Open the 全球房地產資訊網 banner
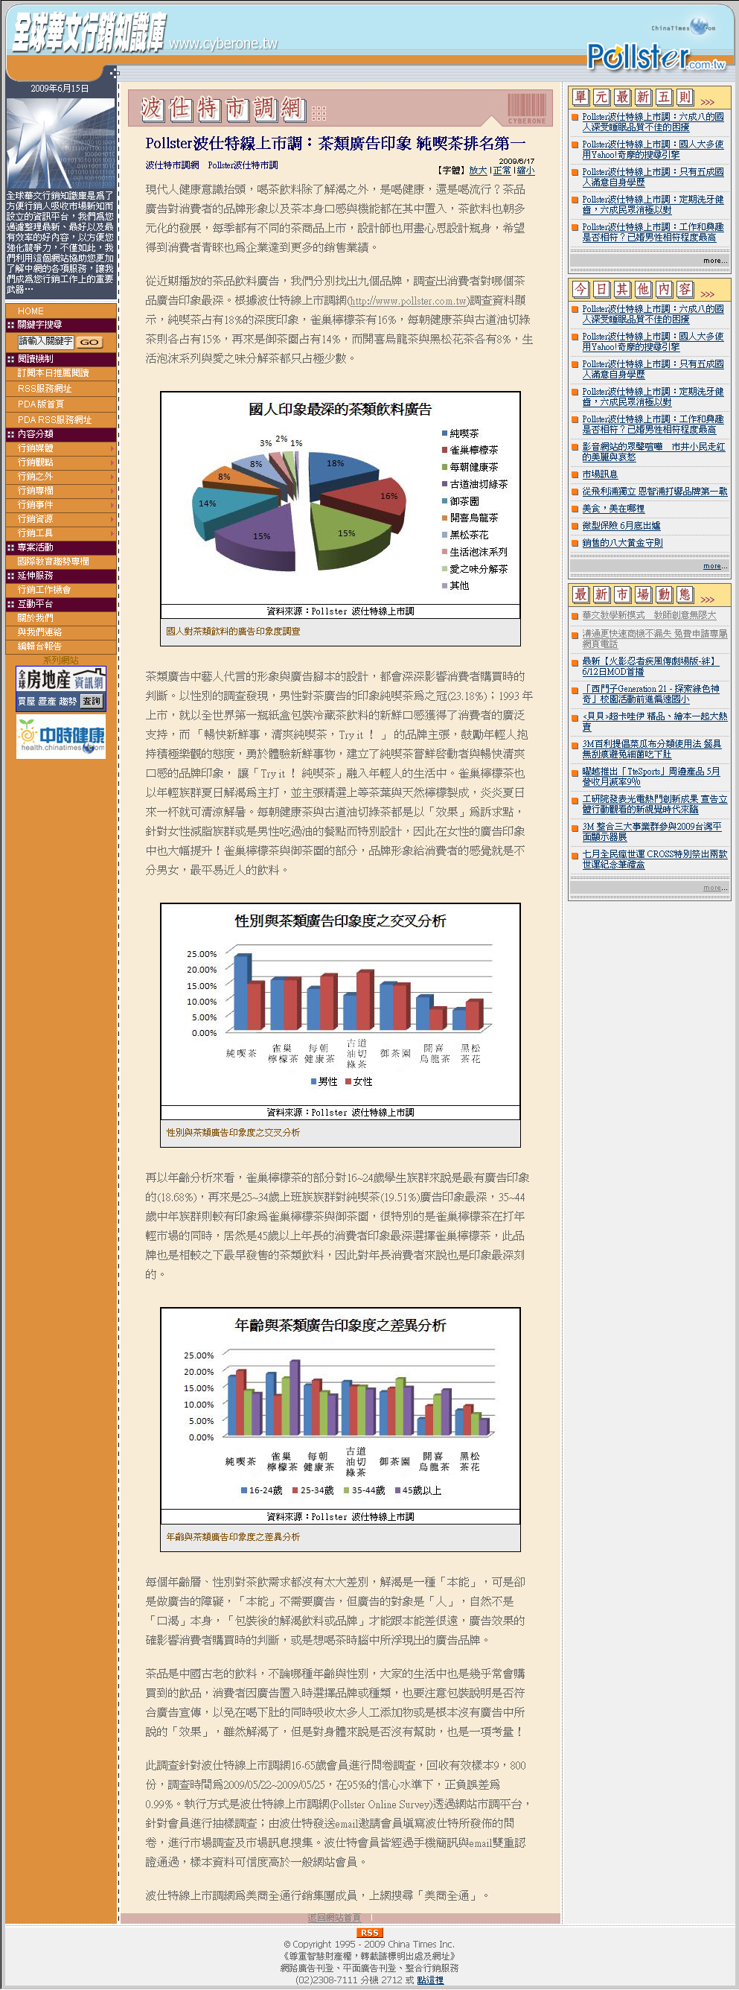The width and height of the screenshot is (739, 1990). [x=60, y=687]
